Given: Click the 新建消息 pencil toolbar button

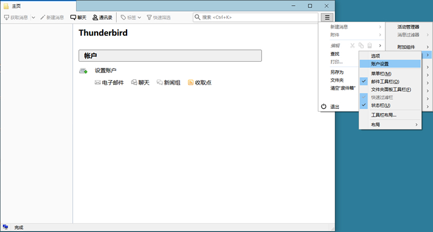Looking at the screenshot, I should (x=52, y=17).
